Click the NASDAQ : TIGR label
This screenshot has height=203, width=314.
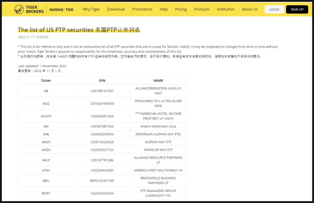pos(61,10)
